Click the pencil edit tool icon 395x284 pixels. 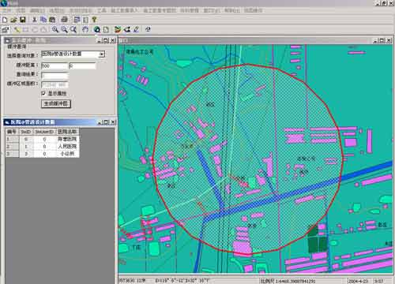point(136,29)
